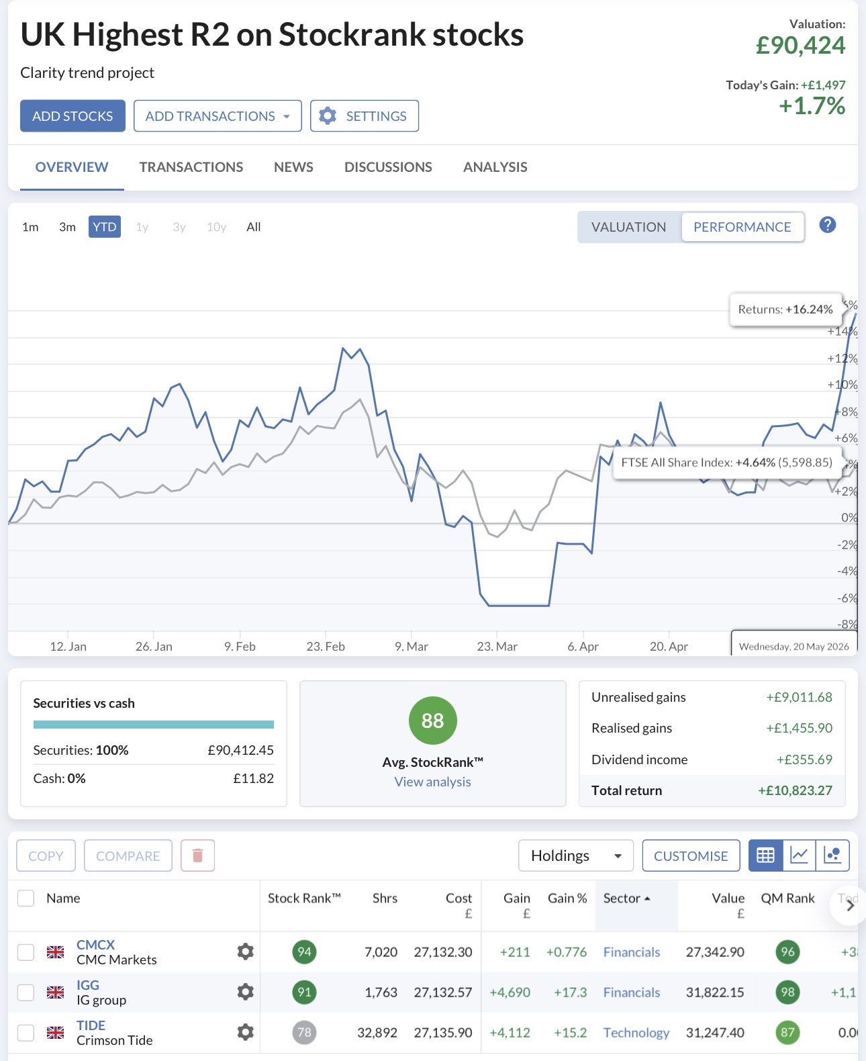Tick the checkbox for Crimson Tide
The height and width of the screenshot is (1061, 866).
point(26,1032)
